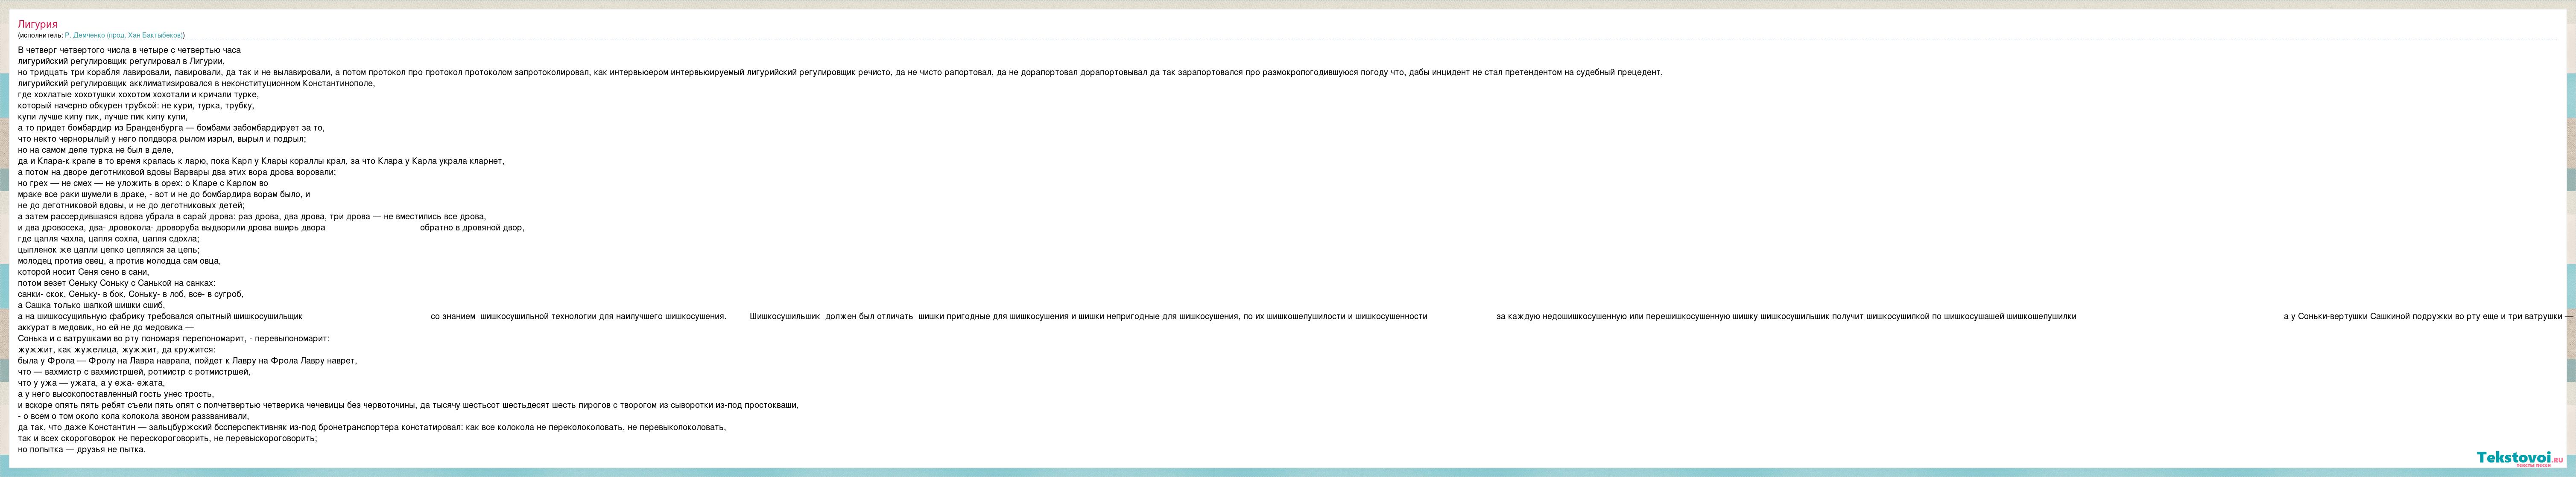Click the line 'а Сашка только шапкой шишки сшиб'
The image size is (2576, 477).
(x=91, y=305)
